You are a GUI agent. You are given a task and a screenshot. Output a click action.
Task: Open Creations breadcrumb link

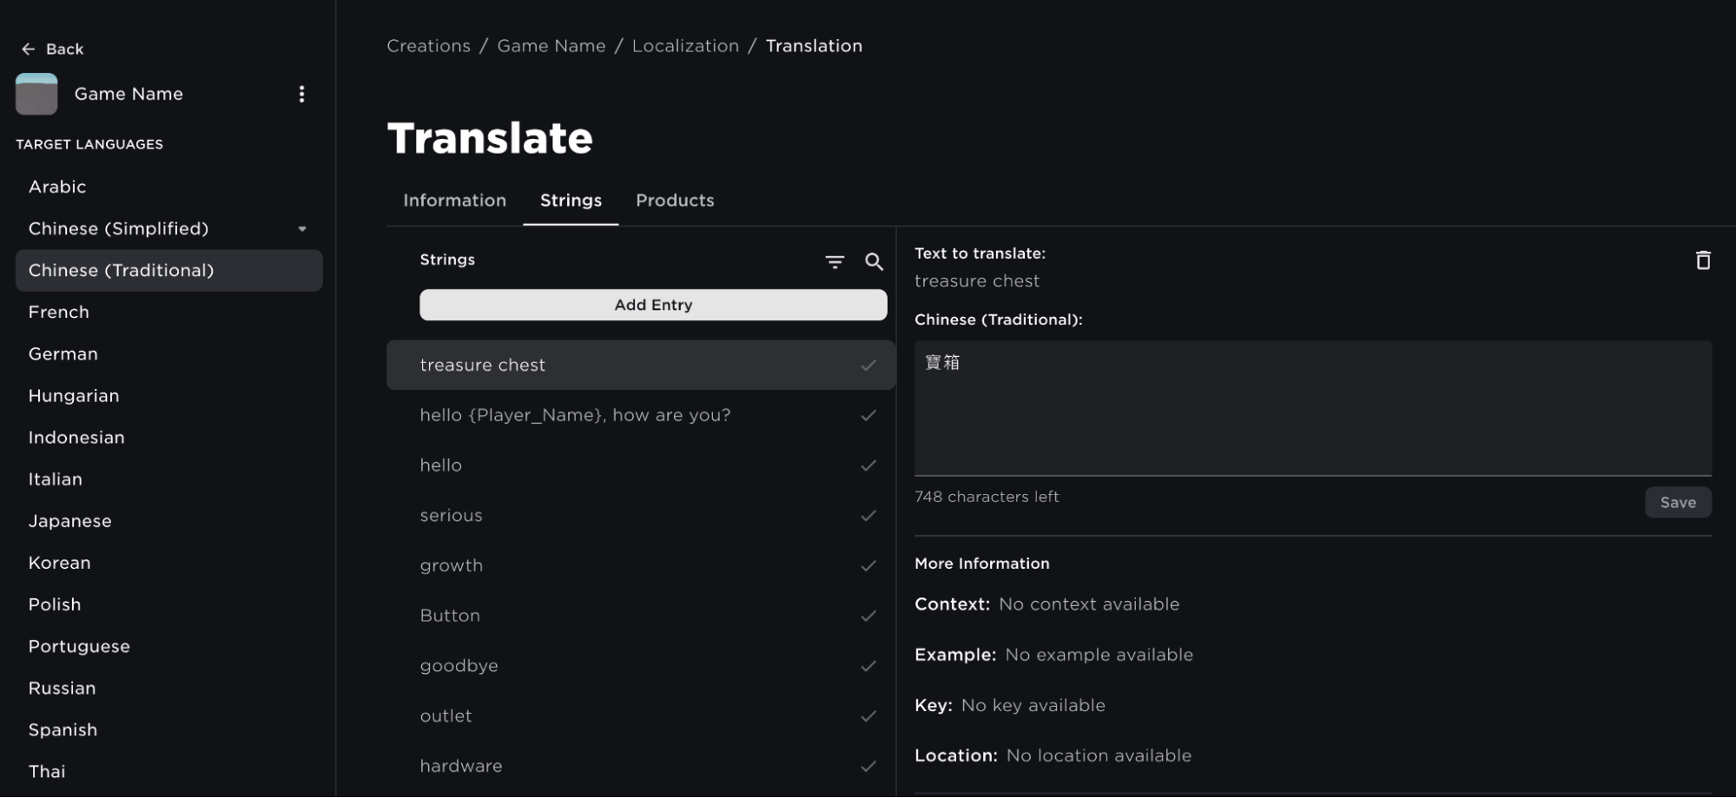[x=428, y=46]
